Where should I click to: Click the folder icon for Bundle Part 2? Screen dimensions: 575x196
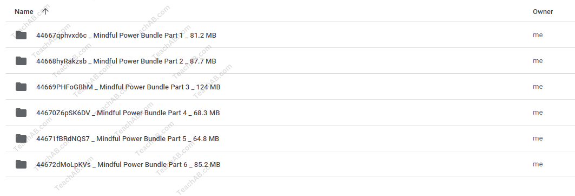coord(21,61)
